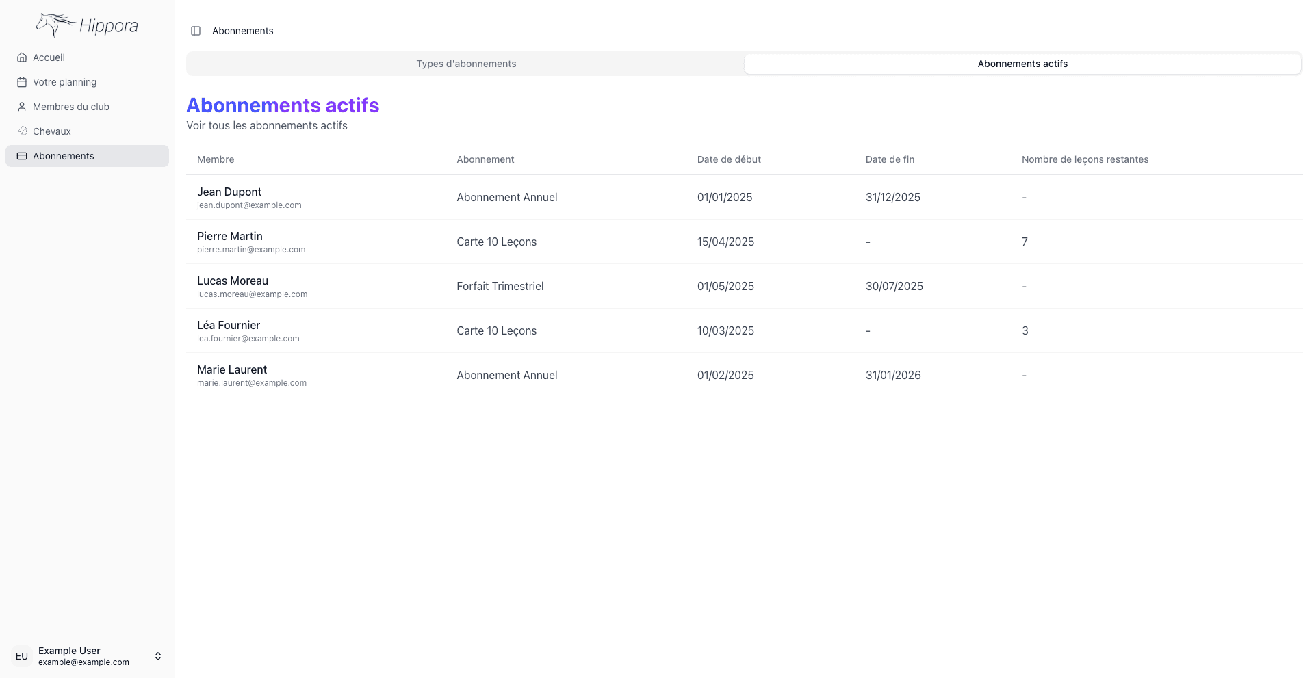The height and width of the screenshot is (678, 1314).
Task: Click the card icon beside Abonnements
Action: (22, 156)
